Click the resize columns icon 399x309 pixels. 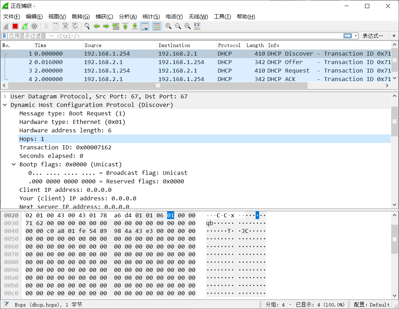click(x=197, y=26)
